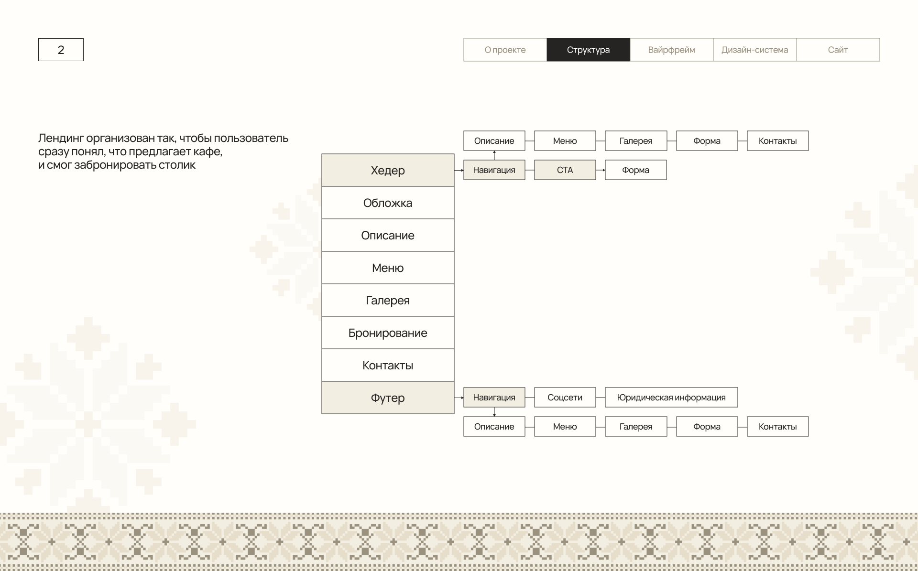Click the 'Юридическая информация' node
Screen dimensions: 918x571
pyautogui.click(x=671, y=398)
